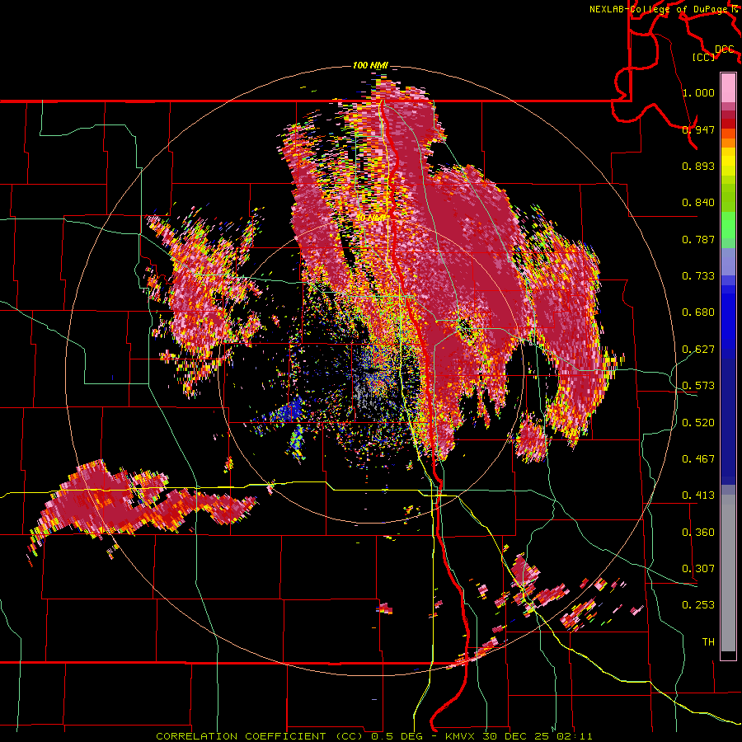Viewport: 742px width, 742px height.
Task: Click the DCC legend heading
Action: coord(725,49)
